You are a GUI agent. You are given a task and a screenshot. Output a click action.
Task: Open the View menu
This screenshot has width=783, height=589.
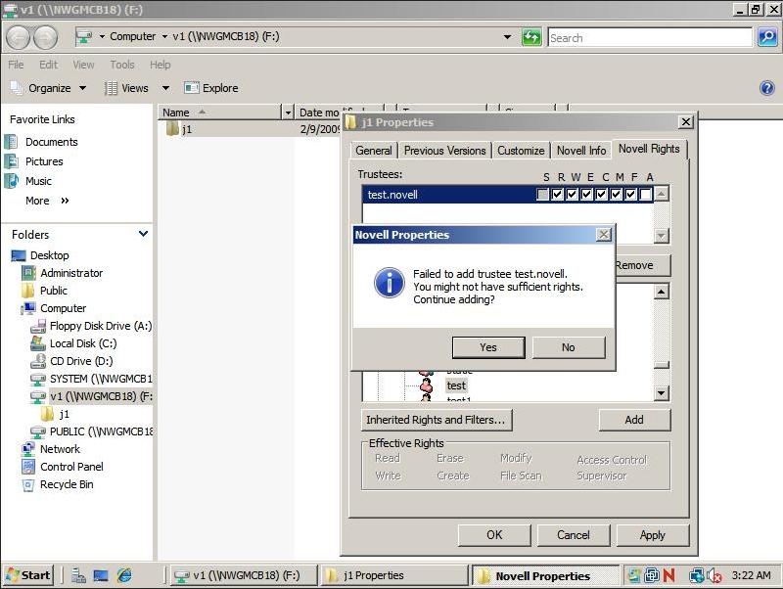click(83, 65)
